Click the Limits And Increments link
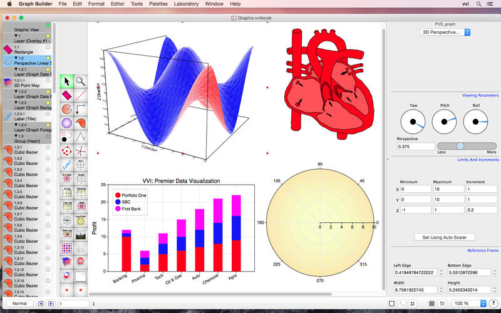This screenshot has height=313, width=501. point(478,160)
